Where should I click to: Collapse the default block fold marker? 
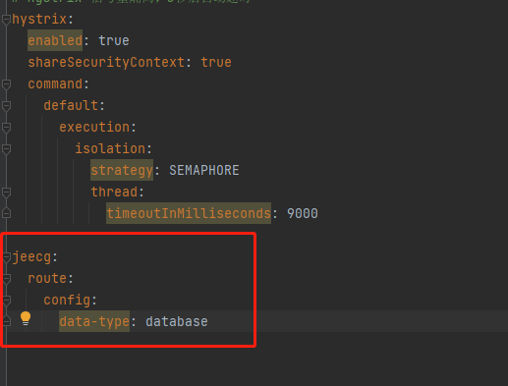point(6,106)
